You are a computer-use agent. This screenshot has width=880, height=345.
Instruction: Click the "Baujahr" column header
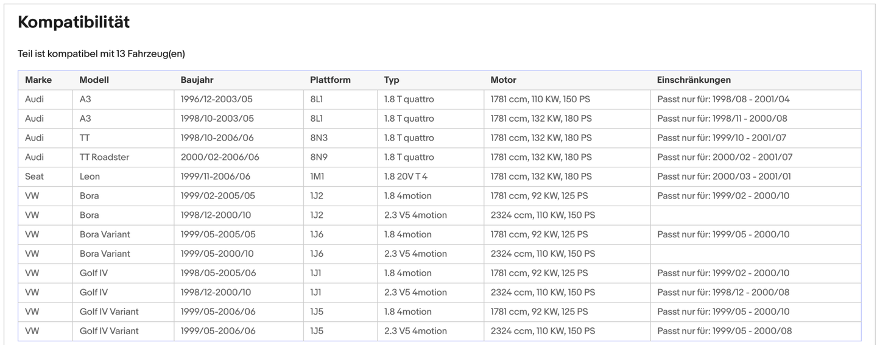click(197, 80)
